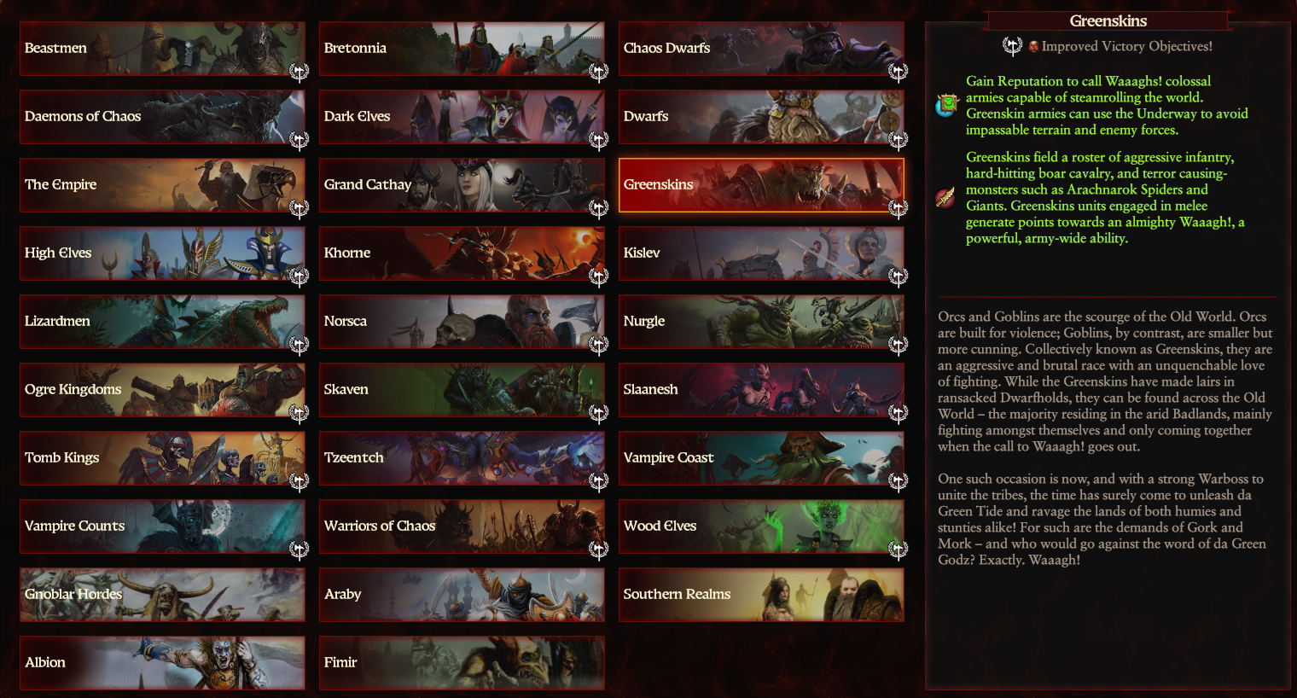Click the emblem icon on Wood Elves banner

898,550
